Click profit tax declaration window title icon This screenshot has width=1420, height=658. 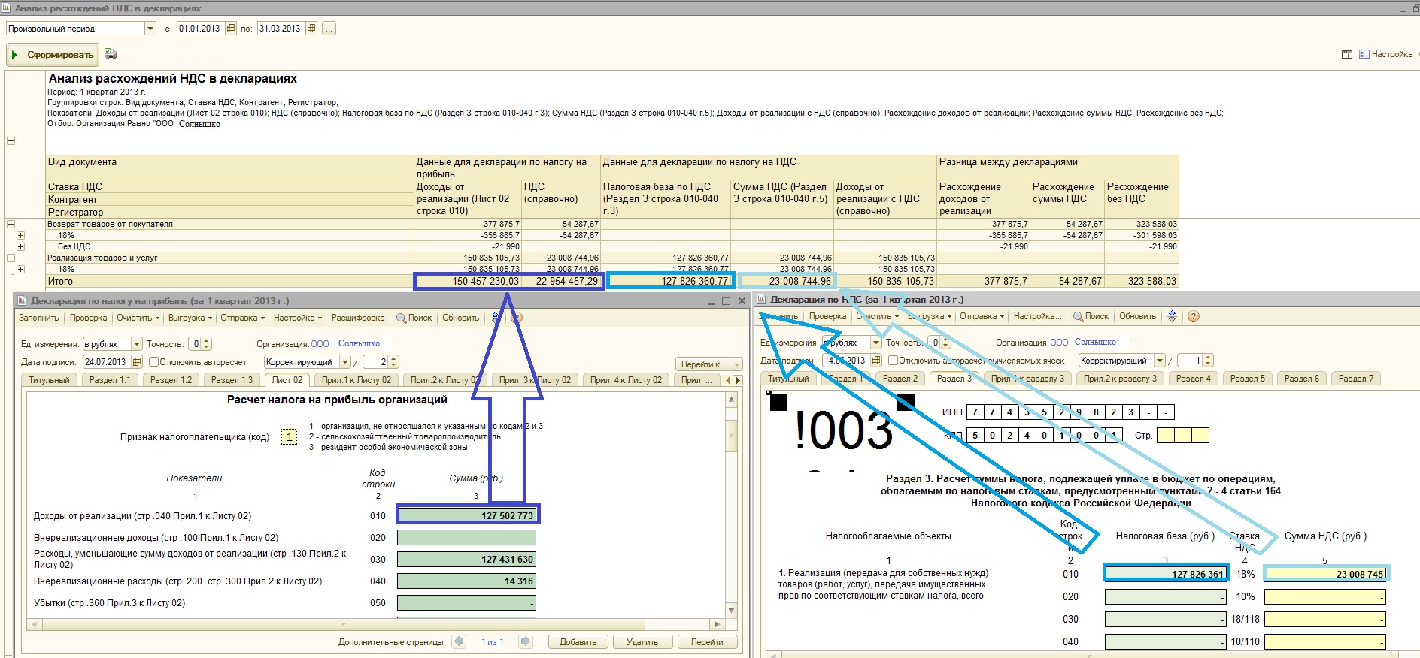(22, 301)
